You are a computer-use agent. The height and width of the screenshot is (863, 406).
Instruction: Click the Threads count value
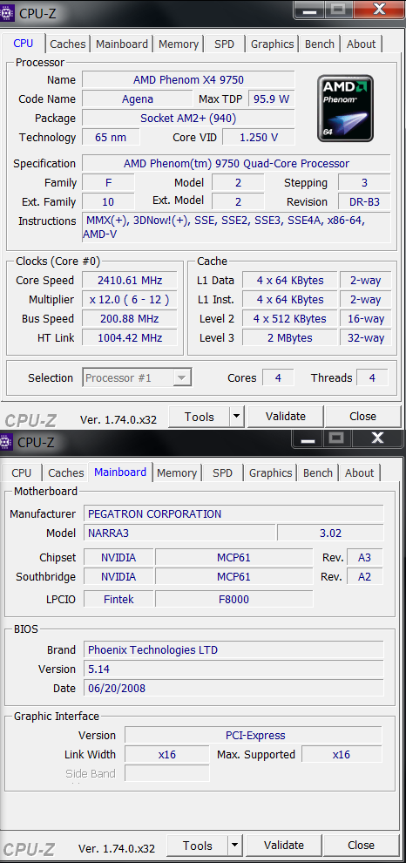point(372,378)
